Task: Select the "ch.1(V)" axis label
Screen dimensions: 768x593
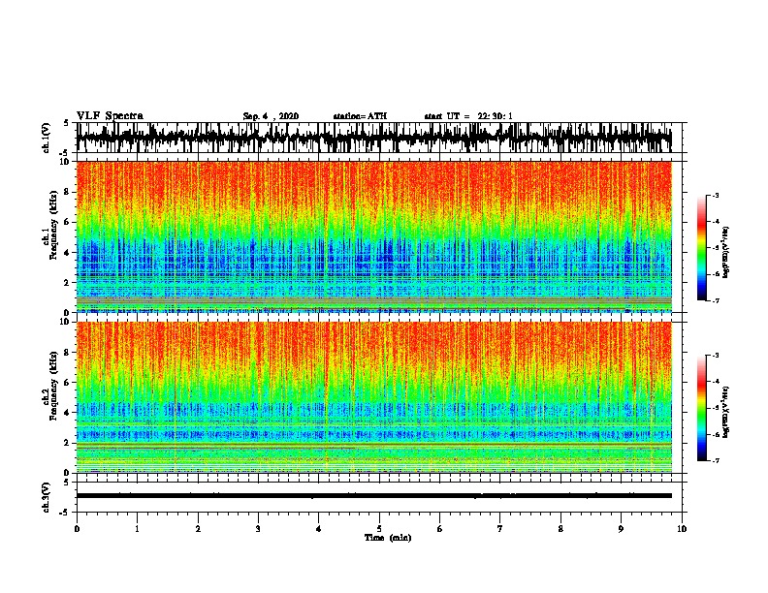Action: coord(47,138)
